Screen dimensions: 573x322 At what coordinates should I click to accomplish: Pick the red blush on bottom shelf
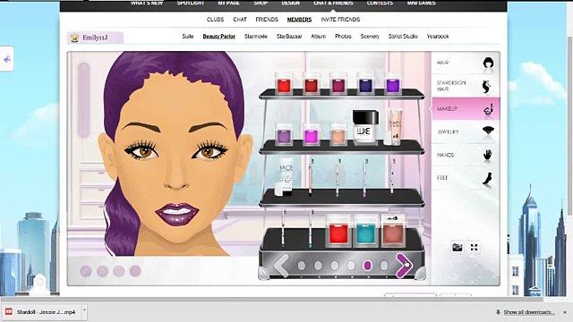click(x=338, y=230)
